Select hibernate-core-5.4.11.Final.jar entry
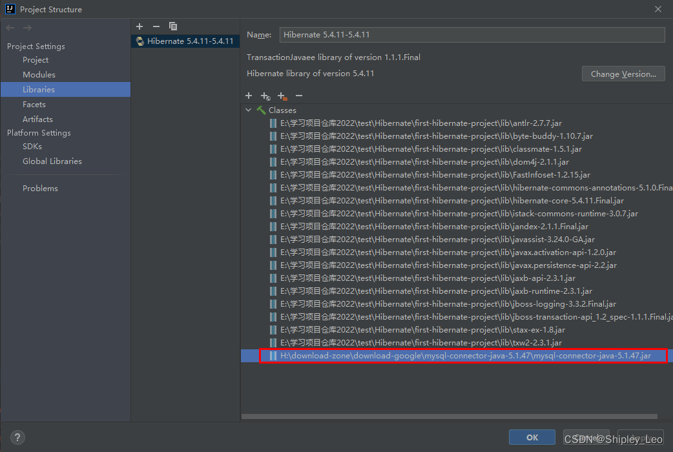This screenshot has height=452, width=673. point(452,200)
